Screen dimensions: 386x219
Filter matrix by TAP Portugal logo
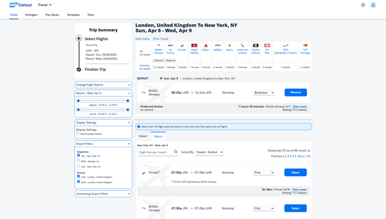coord(305,45)
